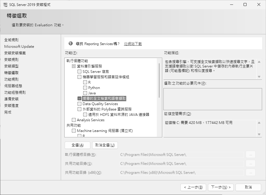Image resolution: width=266 pixels, height=195 pixels.
Task: Click disk space box down arrow
Action: pyautogui.click(x=259, y=134)
